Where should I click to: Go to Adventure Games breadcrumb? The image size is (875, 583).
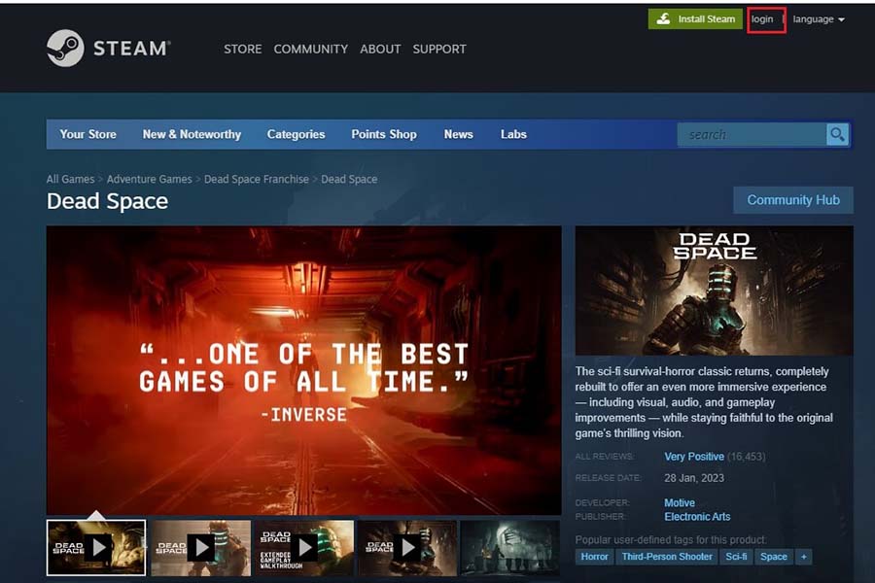(149, 179)
